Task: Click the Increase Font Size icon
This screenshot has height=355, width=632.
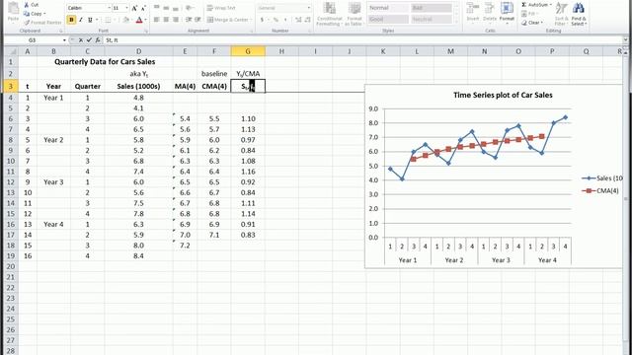Action: click(134, 8)
